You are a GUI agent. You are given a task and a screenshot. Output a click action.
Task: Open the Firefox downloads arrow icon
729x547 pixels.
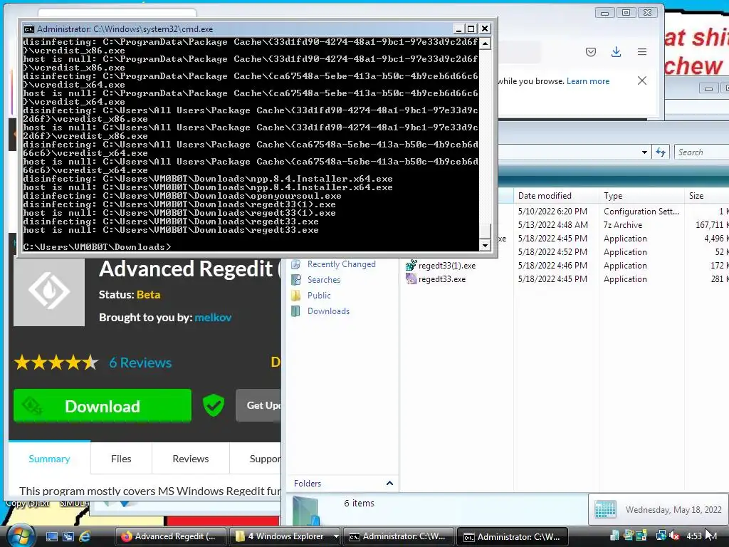click(616, 51)
